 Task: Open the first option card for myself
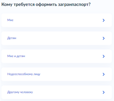tap(56, 20)
